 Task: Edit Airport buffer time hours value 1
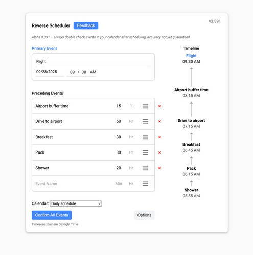(x=131, y=106)
